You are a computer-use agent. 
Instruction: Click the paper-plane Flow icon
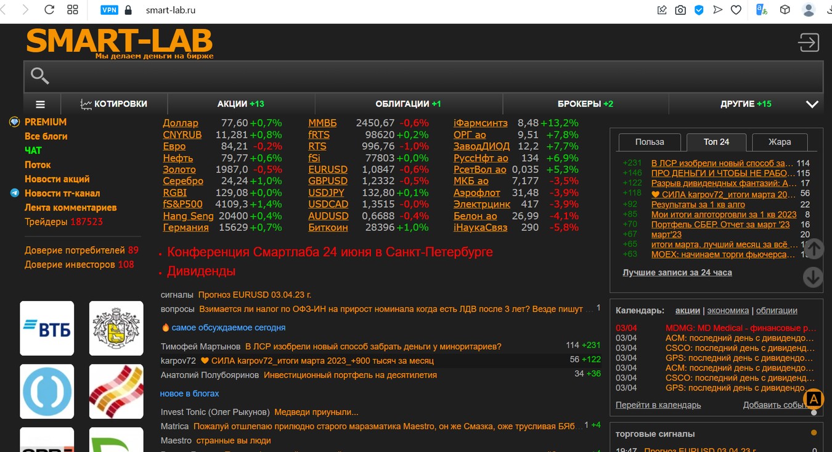coord(717,10)
